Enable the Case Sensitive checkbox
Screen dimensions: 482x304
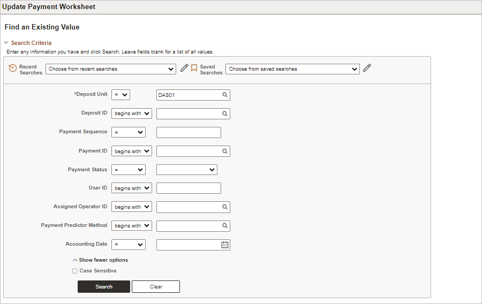point(74,271)
